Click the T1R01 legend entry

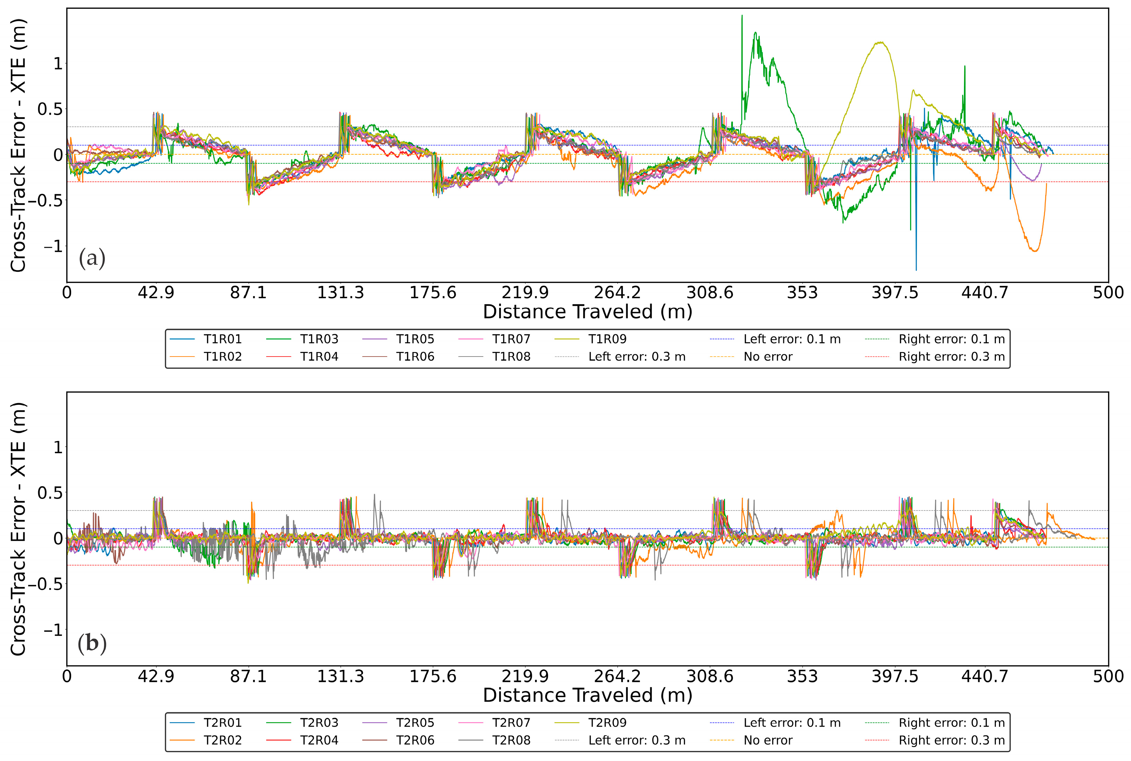(222, 339)
